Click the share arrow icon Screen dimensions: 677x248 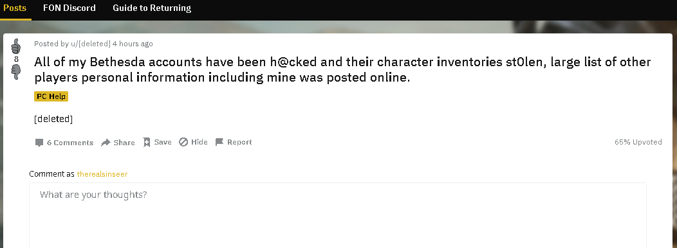[106, 143]
